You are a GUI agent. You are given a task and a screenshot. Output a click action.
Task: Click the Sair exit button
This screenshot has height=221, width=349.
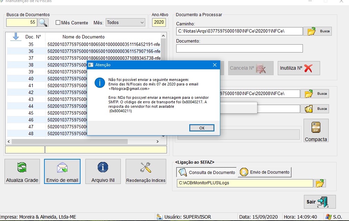point(319,202)
